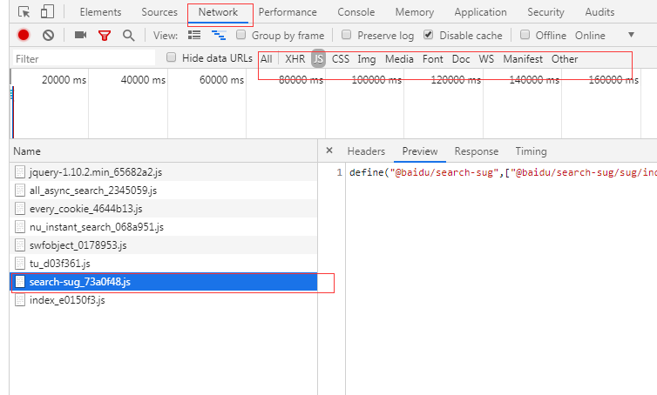This screenshot has height=395, width=657.
Task: Click the Filter text input field
Action: (x=83, y=59)
